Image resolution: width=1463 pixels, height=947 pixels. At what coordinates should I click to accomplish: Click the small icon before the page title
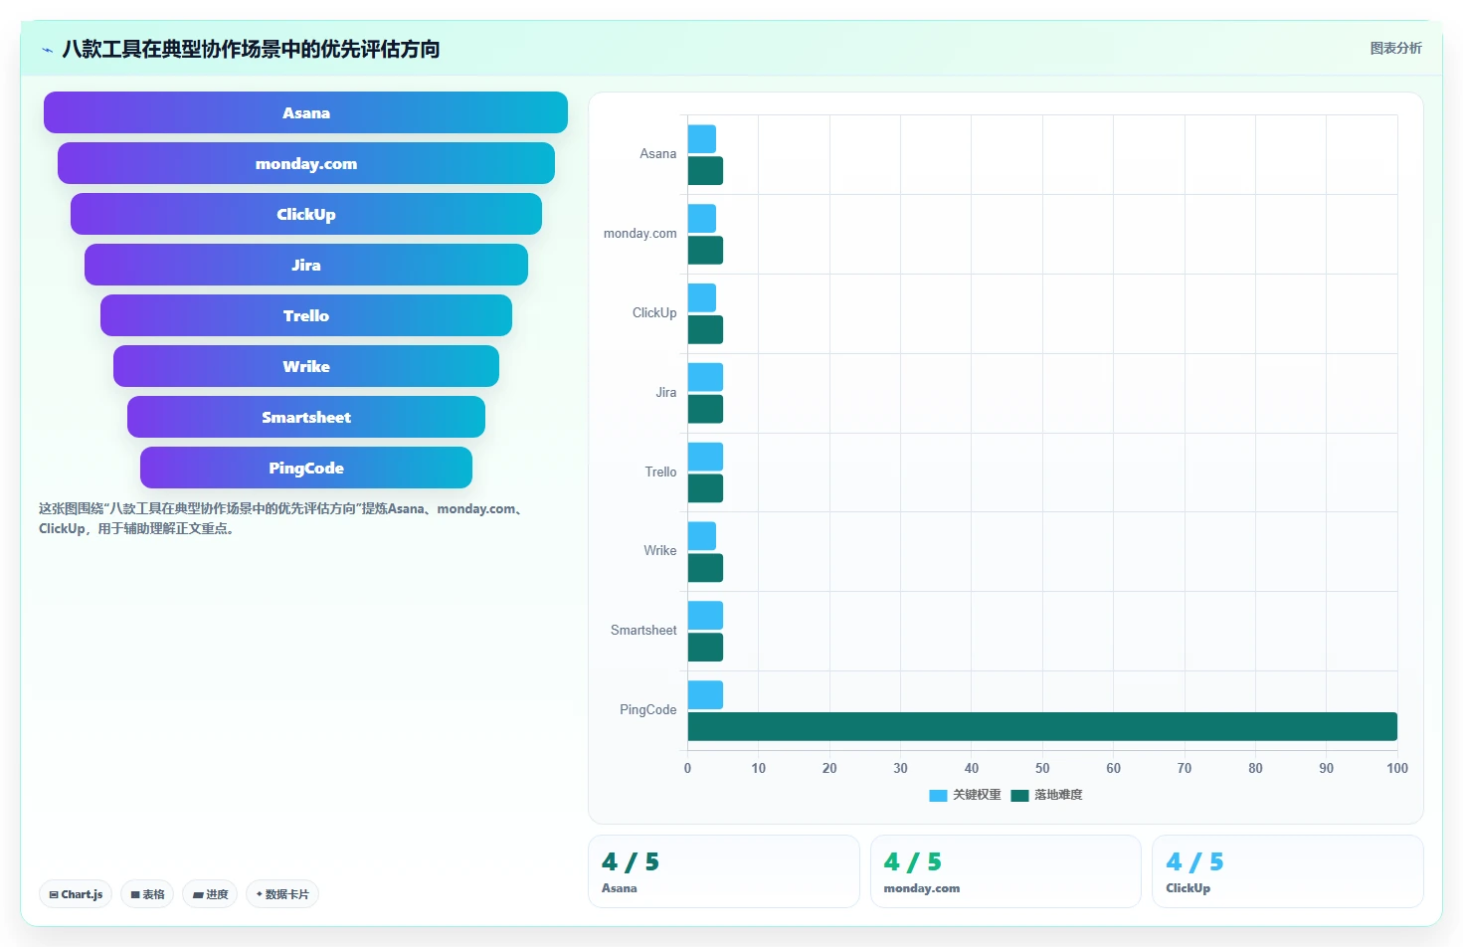pyautogui.click(x=47, y=50)
